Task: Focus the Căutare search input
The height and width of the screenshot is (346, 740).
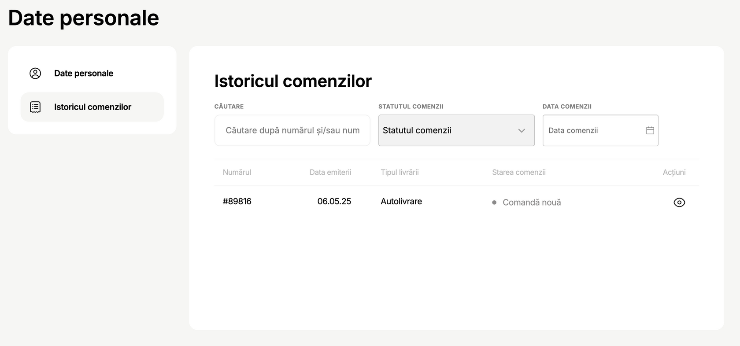Action: tap(292, 130)
